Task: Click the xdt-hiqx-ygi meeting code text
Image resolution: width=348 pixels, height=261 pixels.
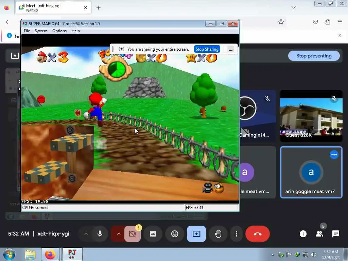Action: click(x=53, y=234)
